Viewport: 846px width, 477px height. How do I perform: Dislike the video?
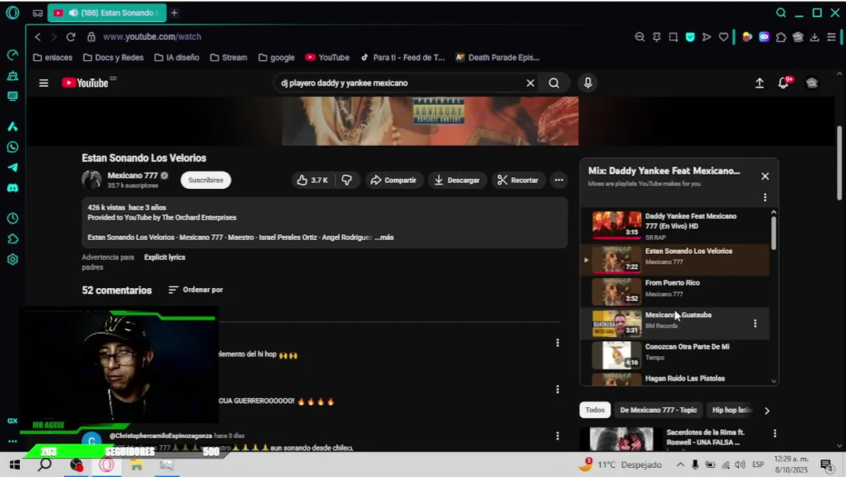347,180
